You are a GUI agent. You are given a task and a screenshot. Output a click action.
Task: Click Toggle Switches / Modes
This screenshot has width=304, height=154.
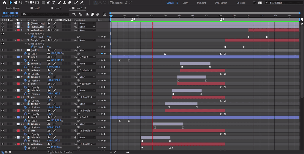60,152
